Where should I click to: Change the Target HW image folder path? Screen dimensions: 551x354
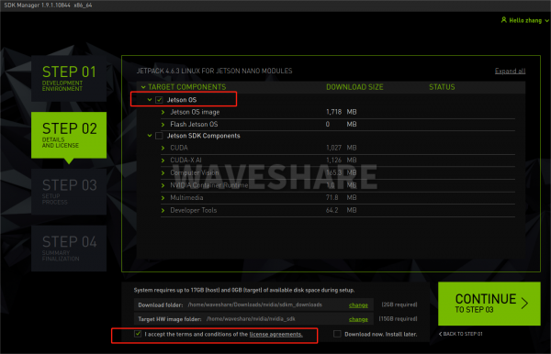click(x=358, y=319)
